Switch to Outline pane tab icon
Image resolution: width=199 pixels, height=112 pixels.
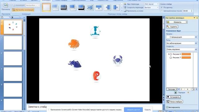coord(12,17)
